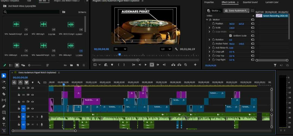Click the bin search folder icon
Viewport: 293px width, 136px height.
pos(64,12)
